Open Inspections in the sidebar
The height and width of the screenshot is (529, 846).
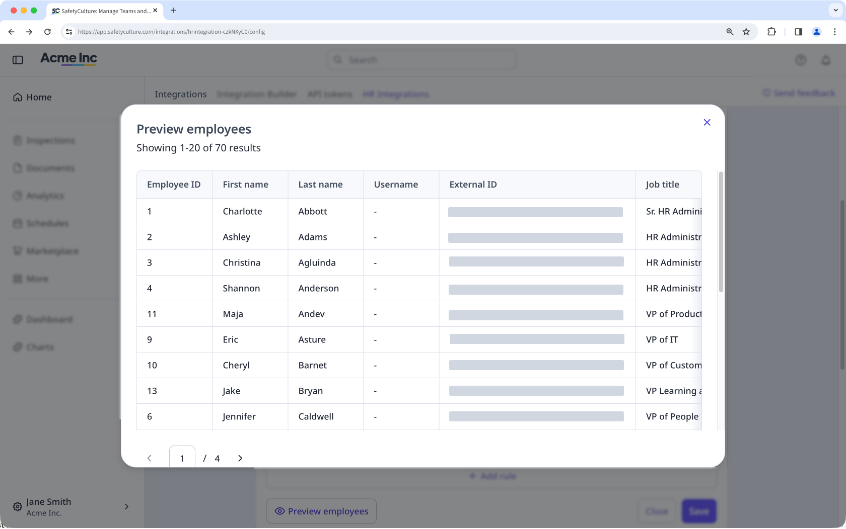tap(44, 140)
